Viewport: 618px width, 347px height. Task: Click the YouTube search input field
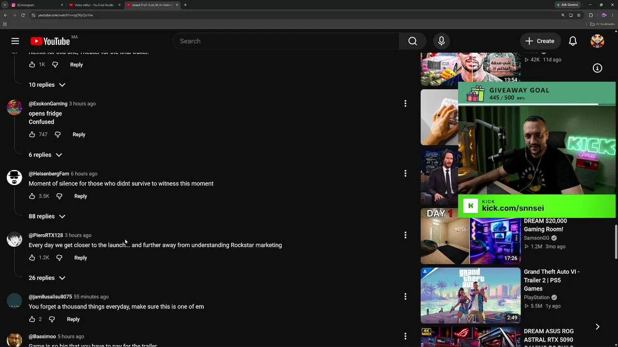coord(286,41)
